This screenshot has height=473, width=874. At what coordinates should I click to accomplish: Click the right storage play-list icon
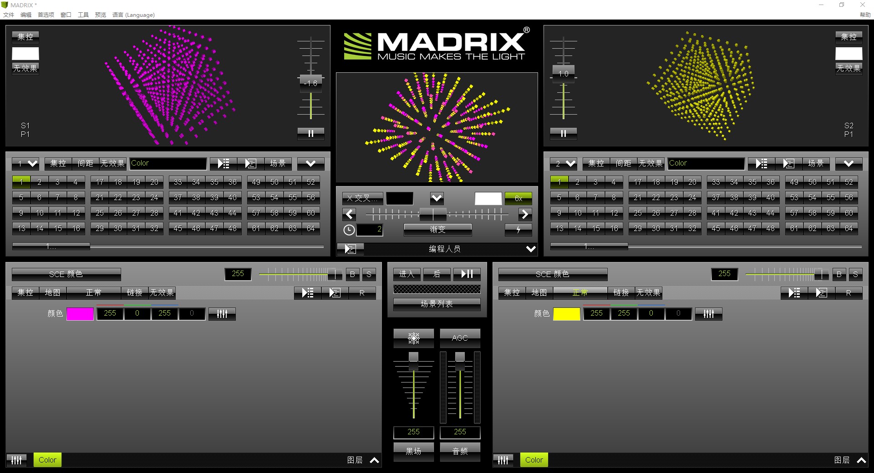coord(762,163)
